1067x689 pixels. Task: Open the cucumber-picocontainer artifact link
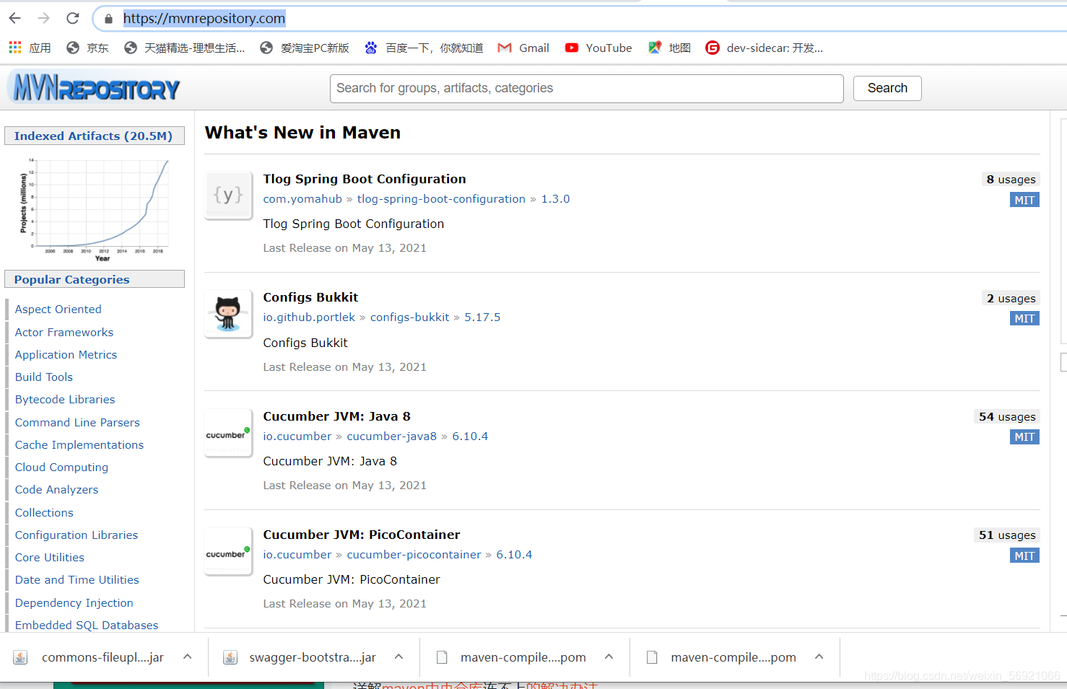pyautogui.click(x=414, y=555)
